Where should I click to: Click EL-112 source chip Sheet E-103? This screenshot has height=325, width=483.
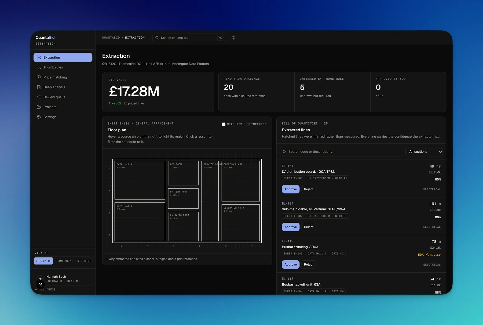(x=314, y=254)
